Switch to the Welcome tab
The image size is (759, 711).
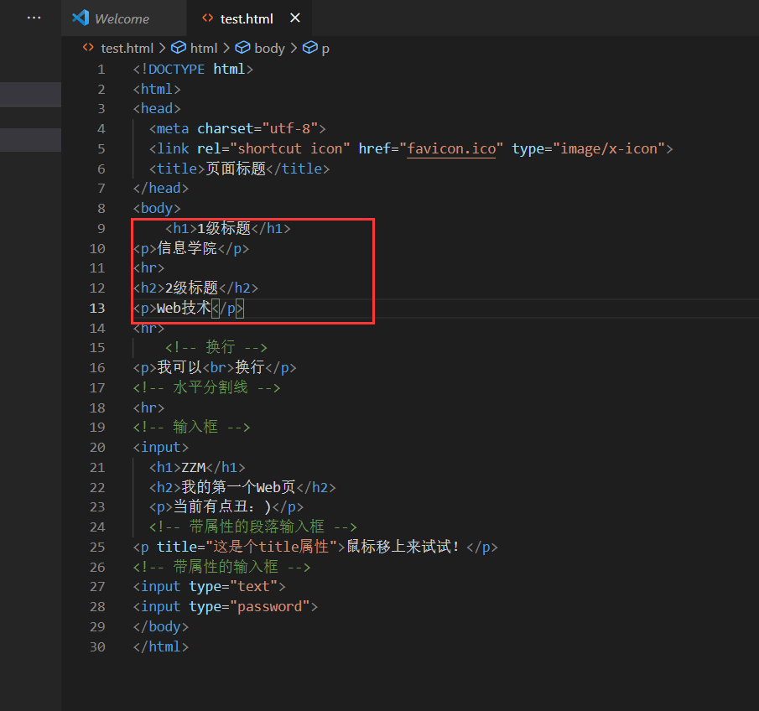point(123,18)
